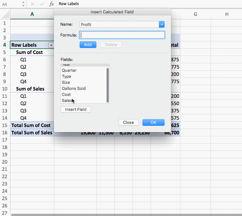Confirm with the OK button
The image size is (242, 216).
(x=153, y=123)
